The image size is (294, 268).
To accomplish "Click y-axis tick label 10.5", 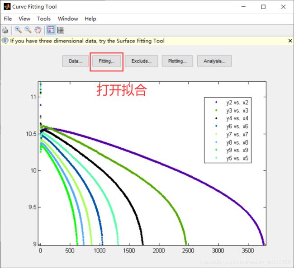I will pos(31,134).
